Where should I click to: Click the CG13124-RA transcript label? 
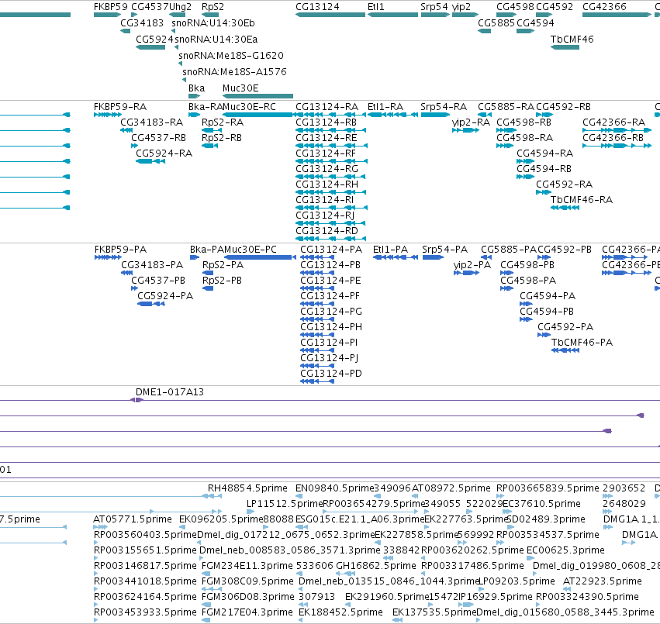(327, 107)
